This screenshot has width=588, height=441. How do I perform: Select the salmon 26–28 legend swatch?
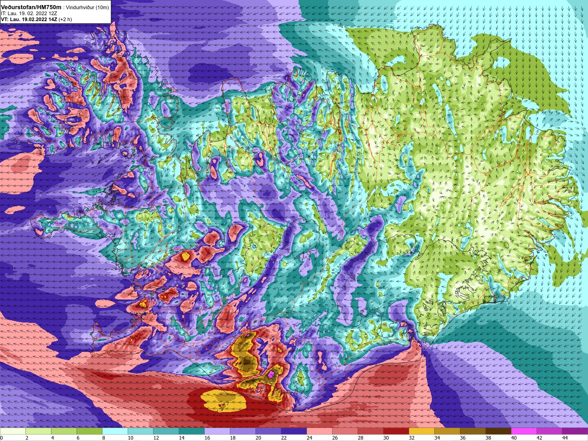(x=345, y=431)
